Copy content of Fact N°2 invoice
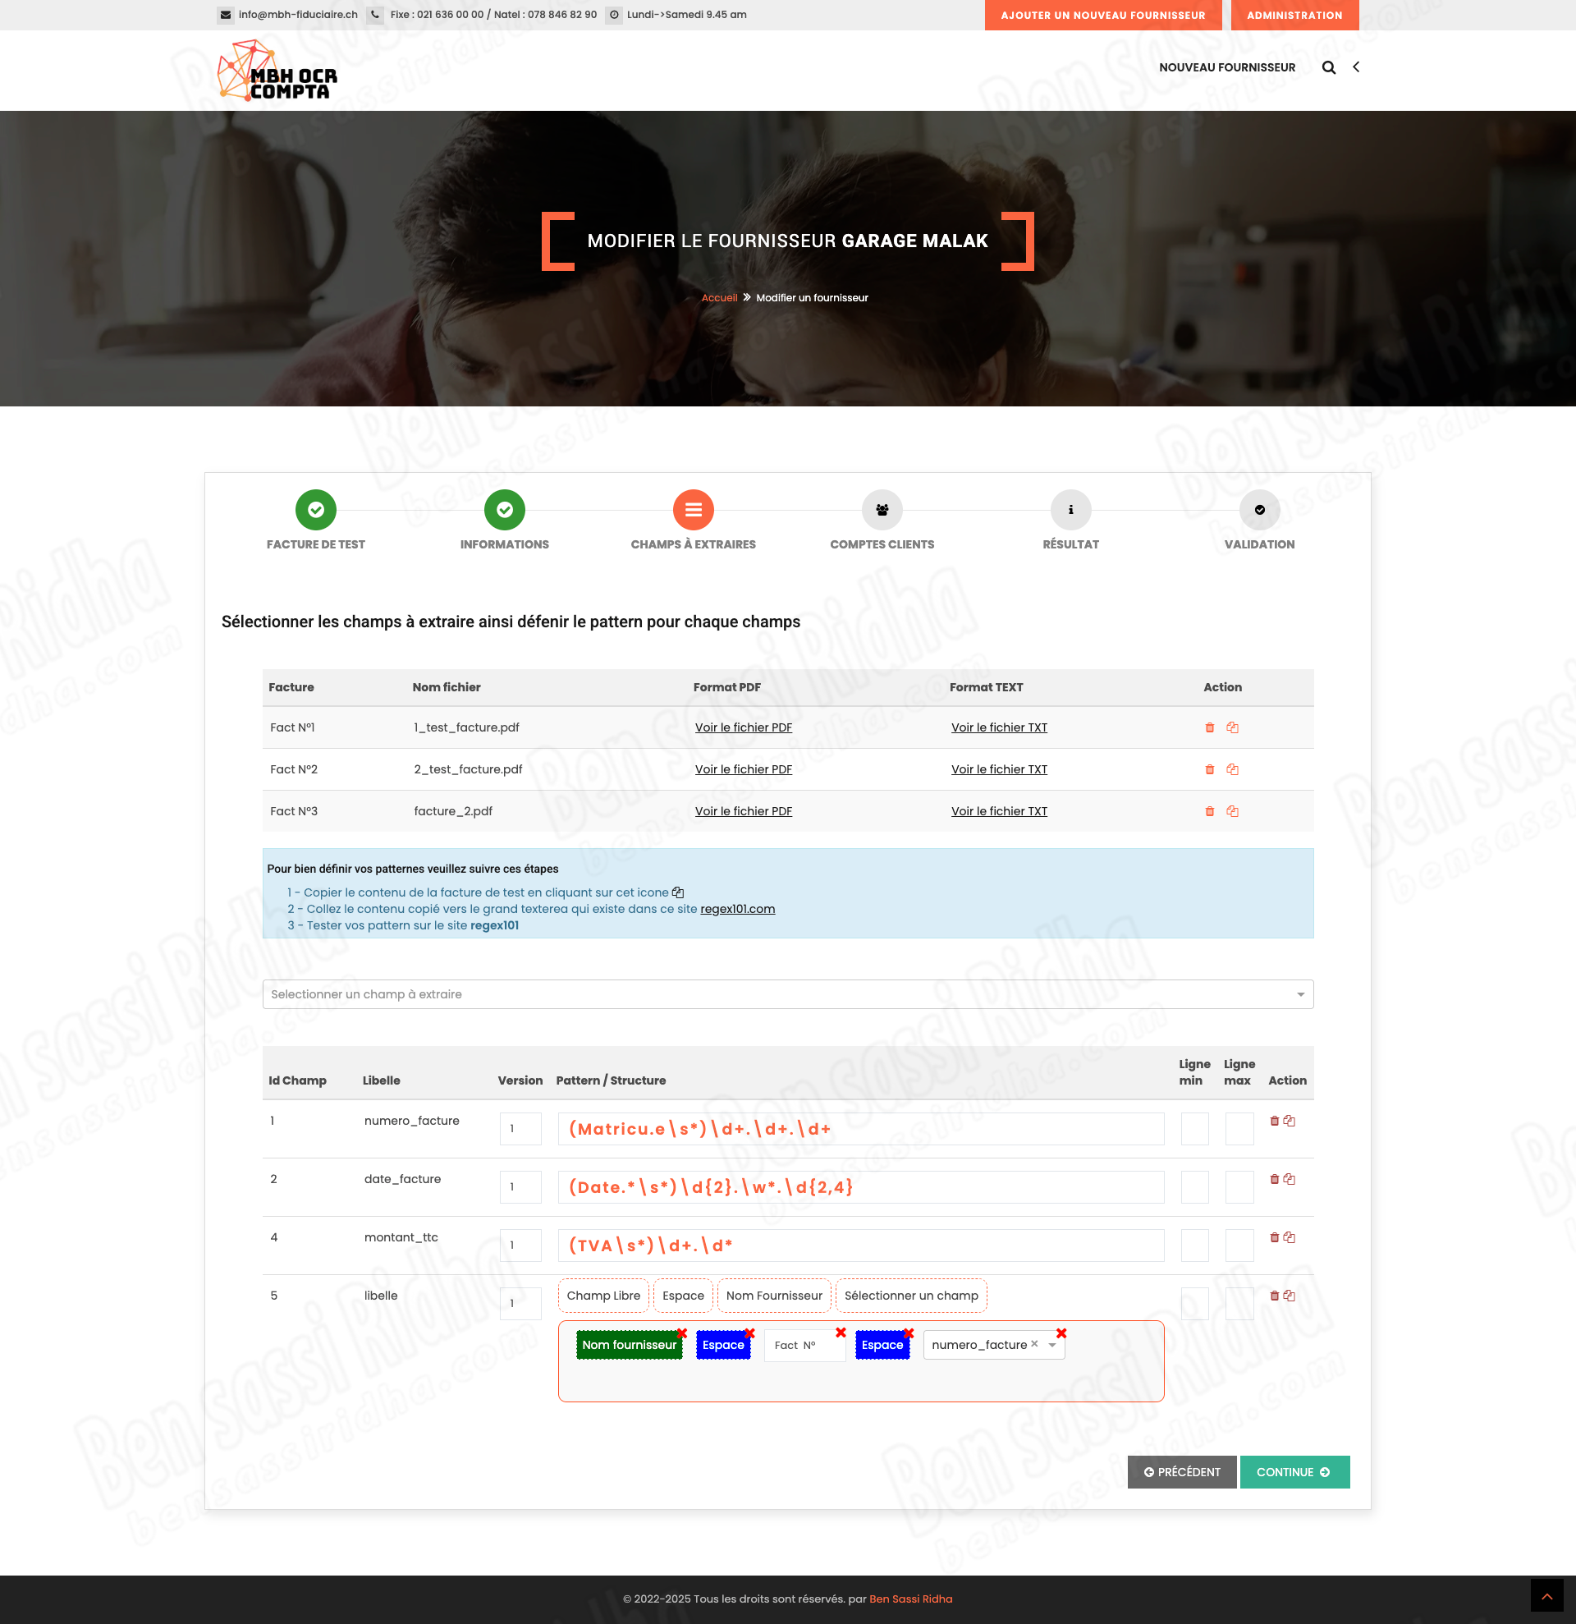The width and height of the screenshot is (1576, 1624). click(x=1232, y=770)
